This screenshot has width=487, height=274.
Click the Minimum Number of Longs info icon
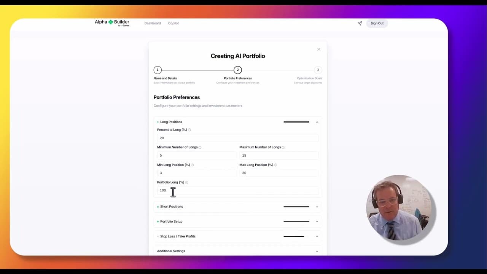coord(201,147)
